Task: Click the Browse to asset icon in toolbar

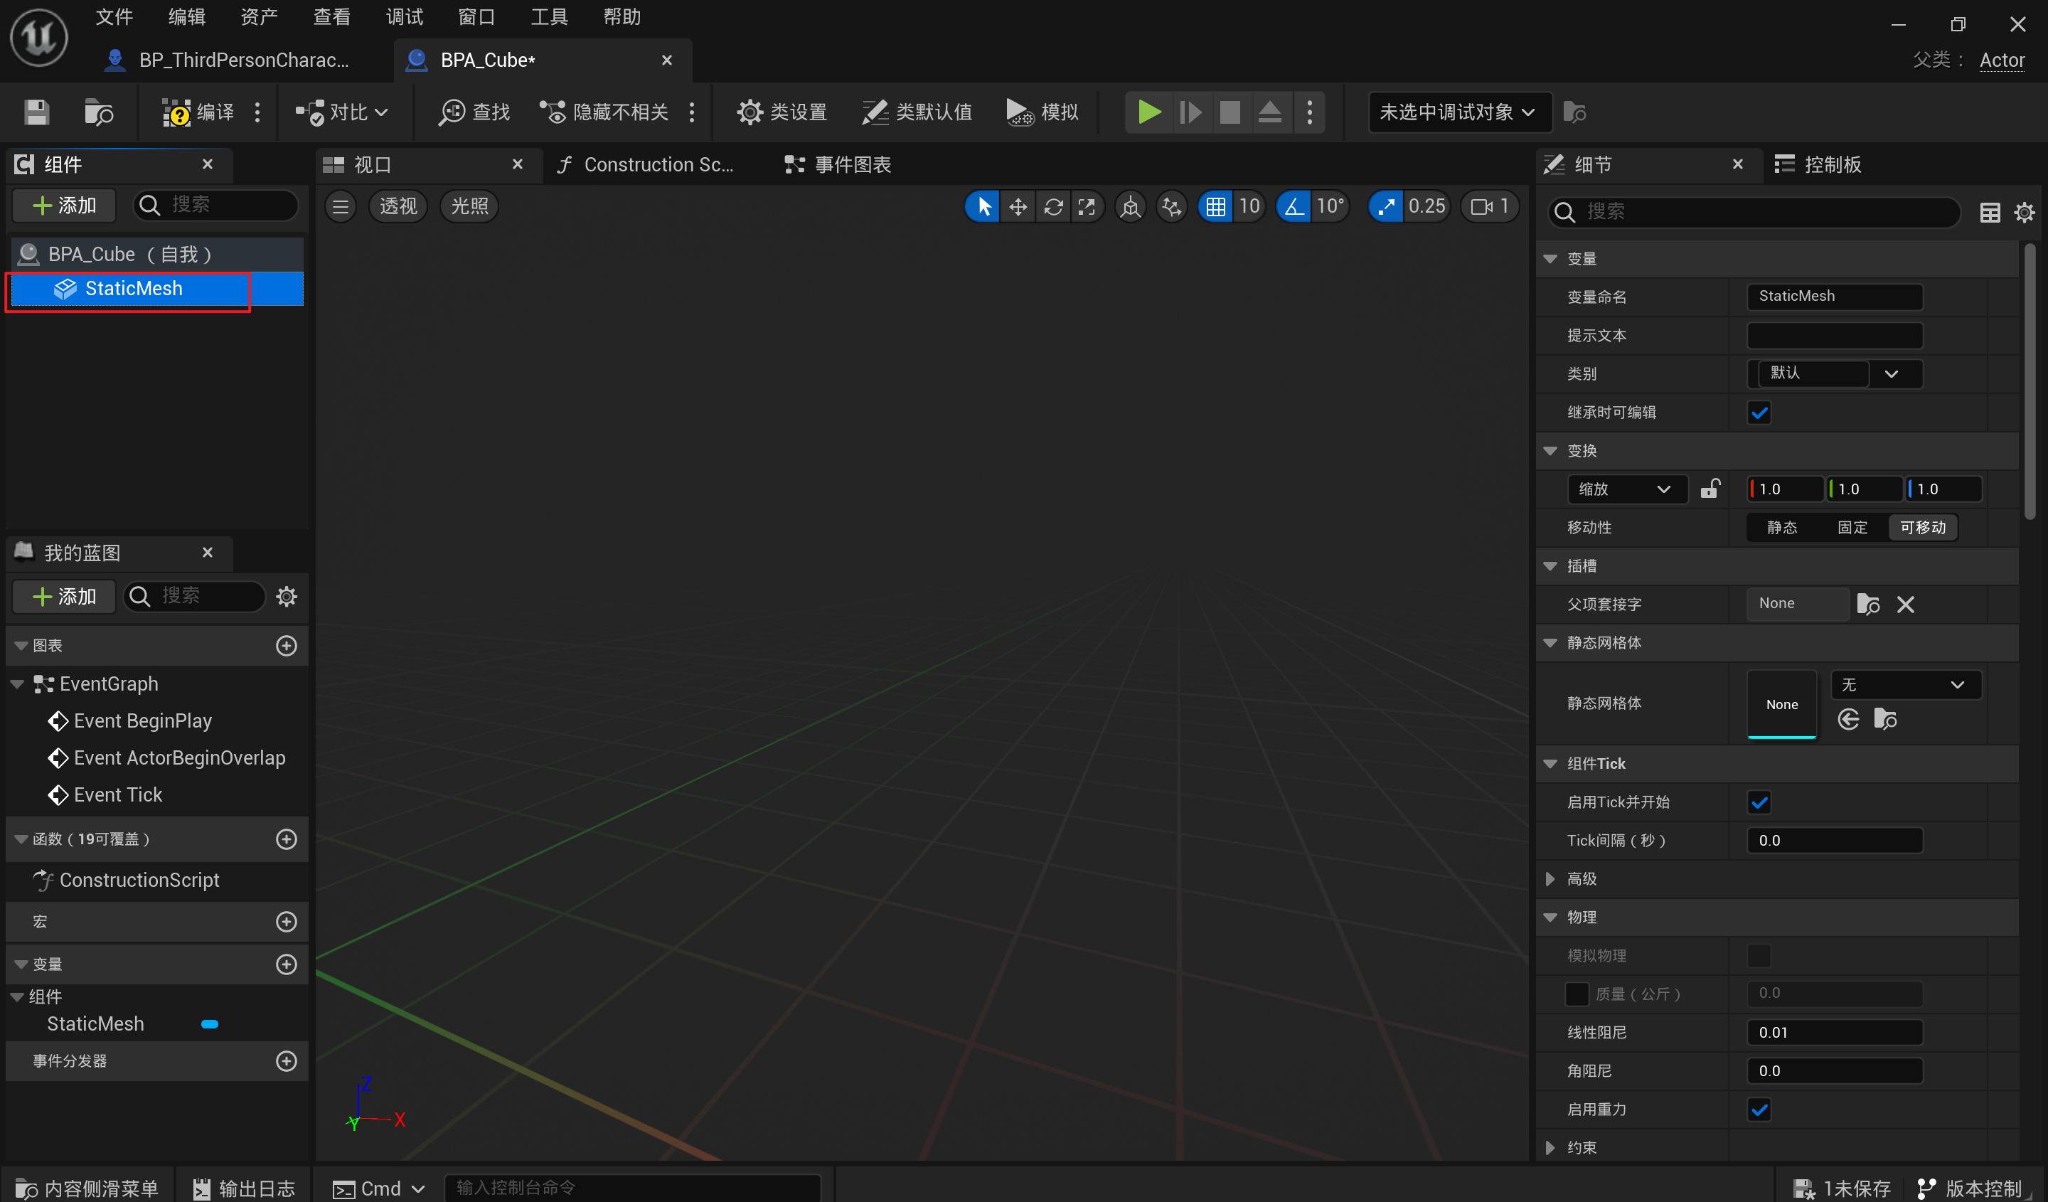Action: pos(98,112)
